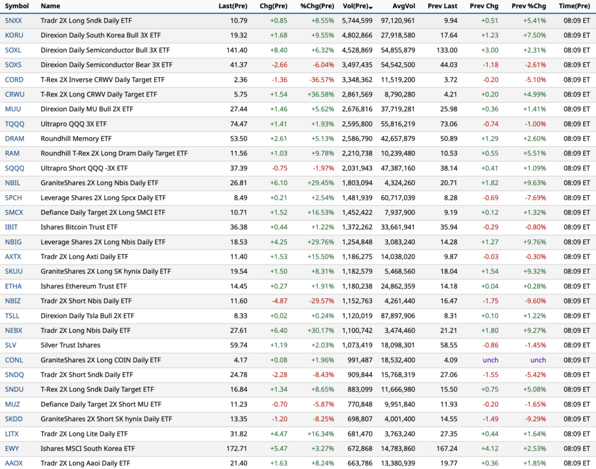The image size is (596, 469).
Task: Sort by Last(Pre) column header
Action: [233, 6]
